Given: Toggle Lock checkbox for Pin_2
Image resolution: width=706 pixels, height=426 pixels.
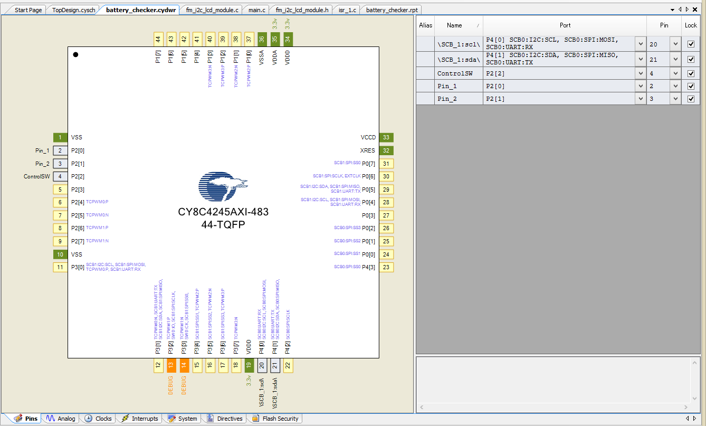Looking at the screenshot, I should (x=691, y=99).
